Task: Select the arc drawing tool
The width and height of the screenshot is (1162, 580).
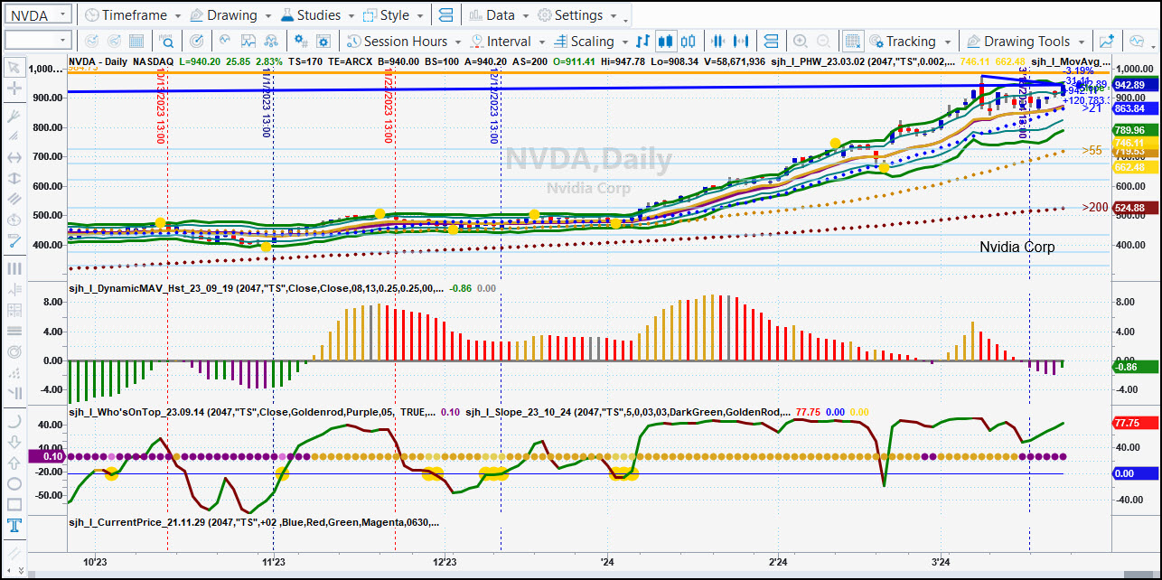Action: pos(14,421)
